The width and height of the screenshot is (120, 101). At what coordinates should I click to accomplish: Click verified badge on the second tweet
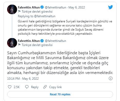pyautogui.click(x=42, y=41)
